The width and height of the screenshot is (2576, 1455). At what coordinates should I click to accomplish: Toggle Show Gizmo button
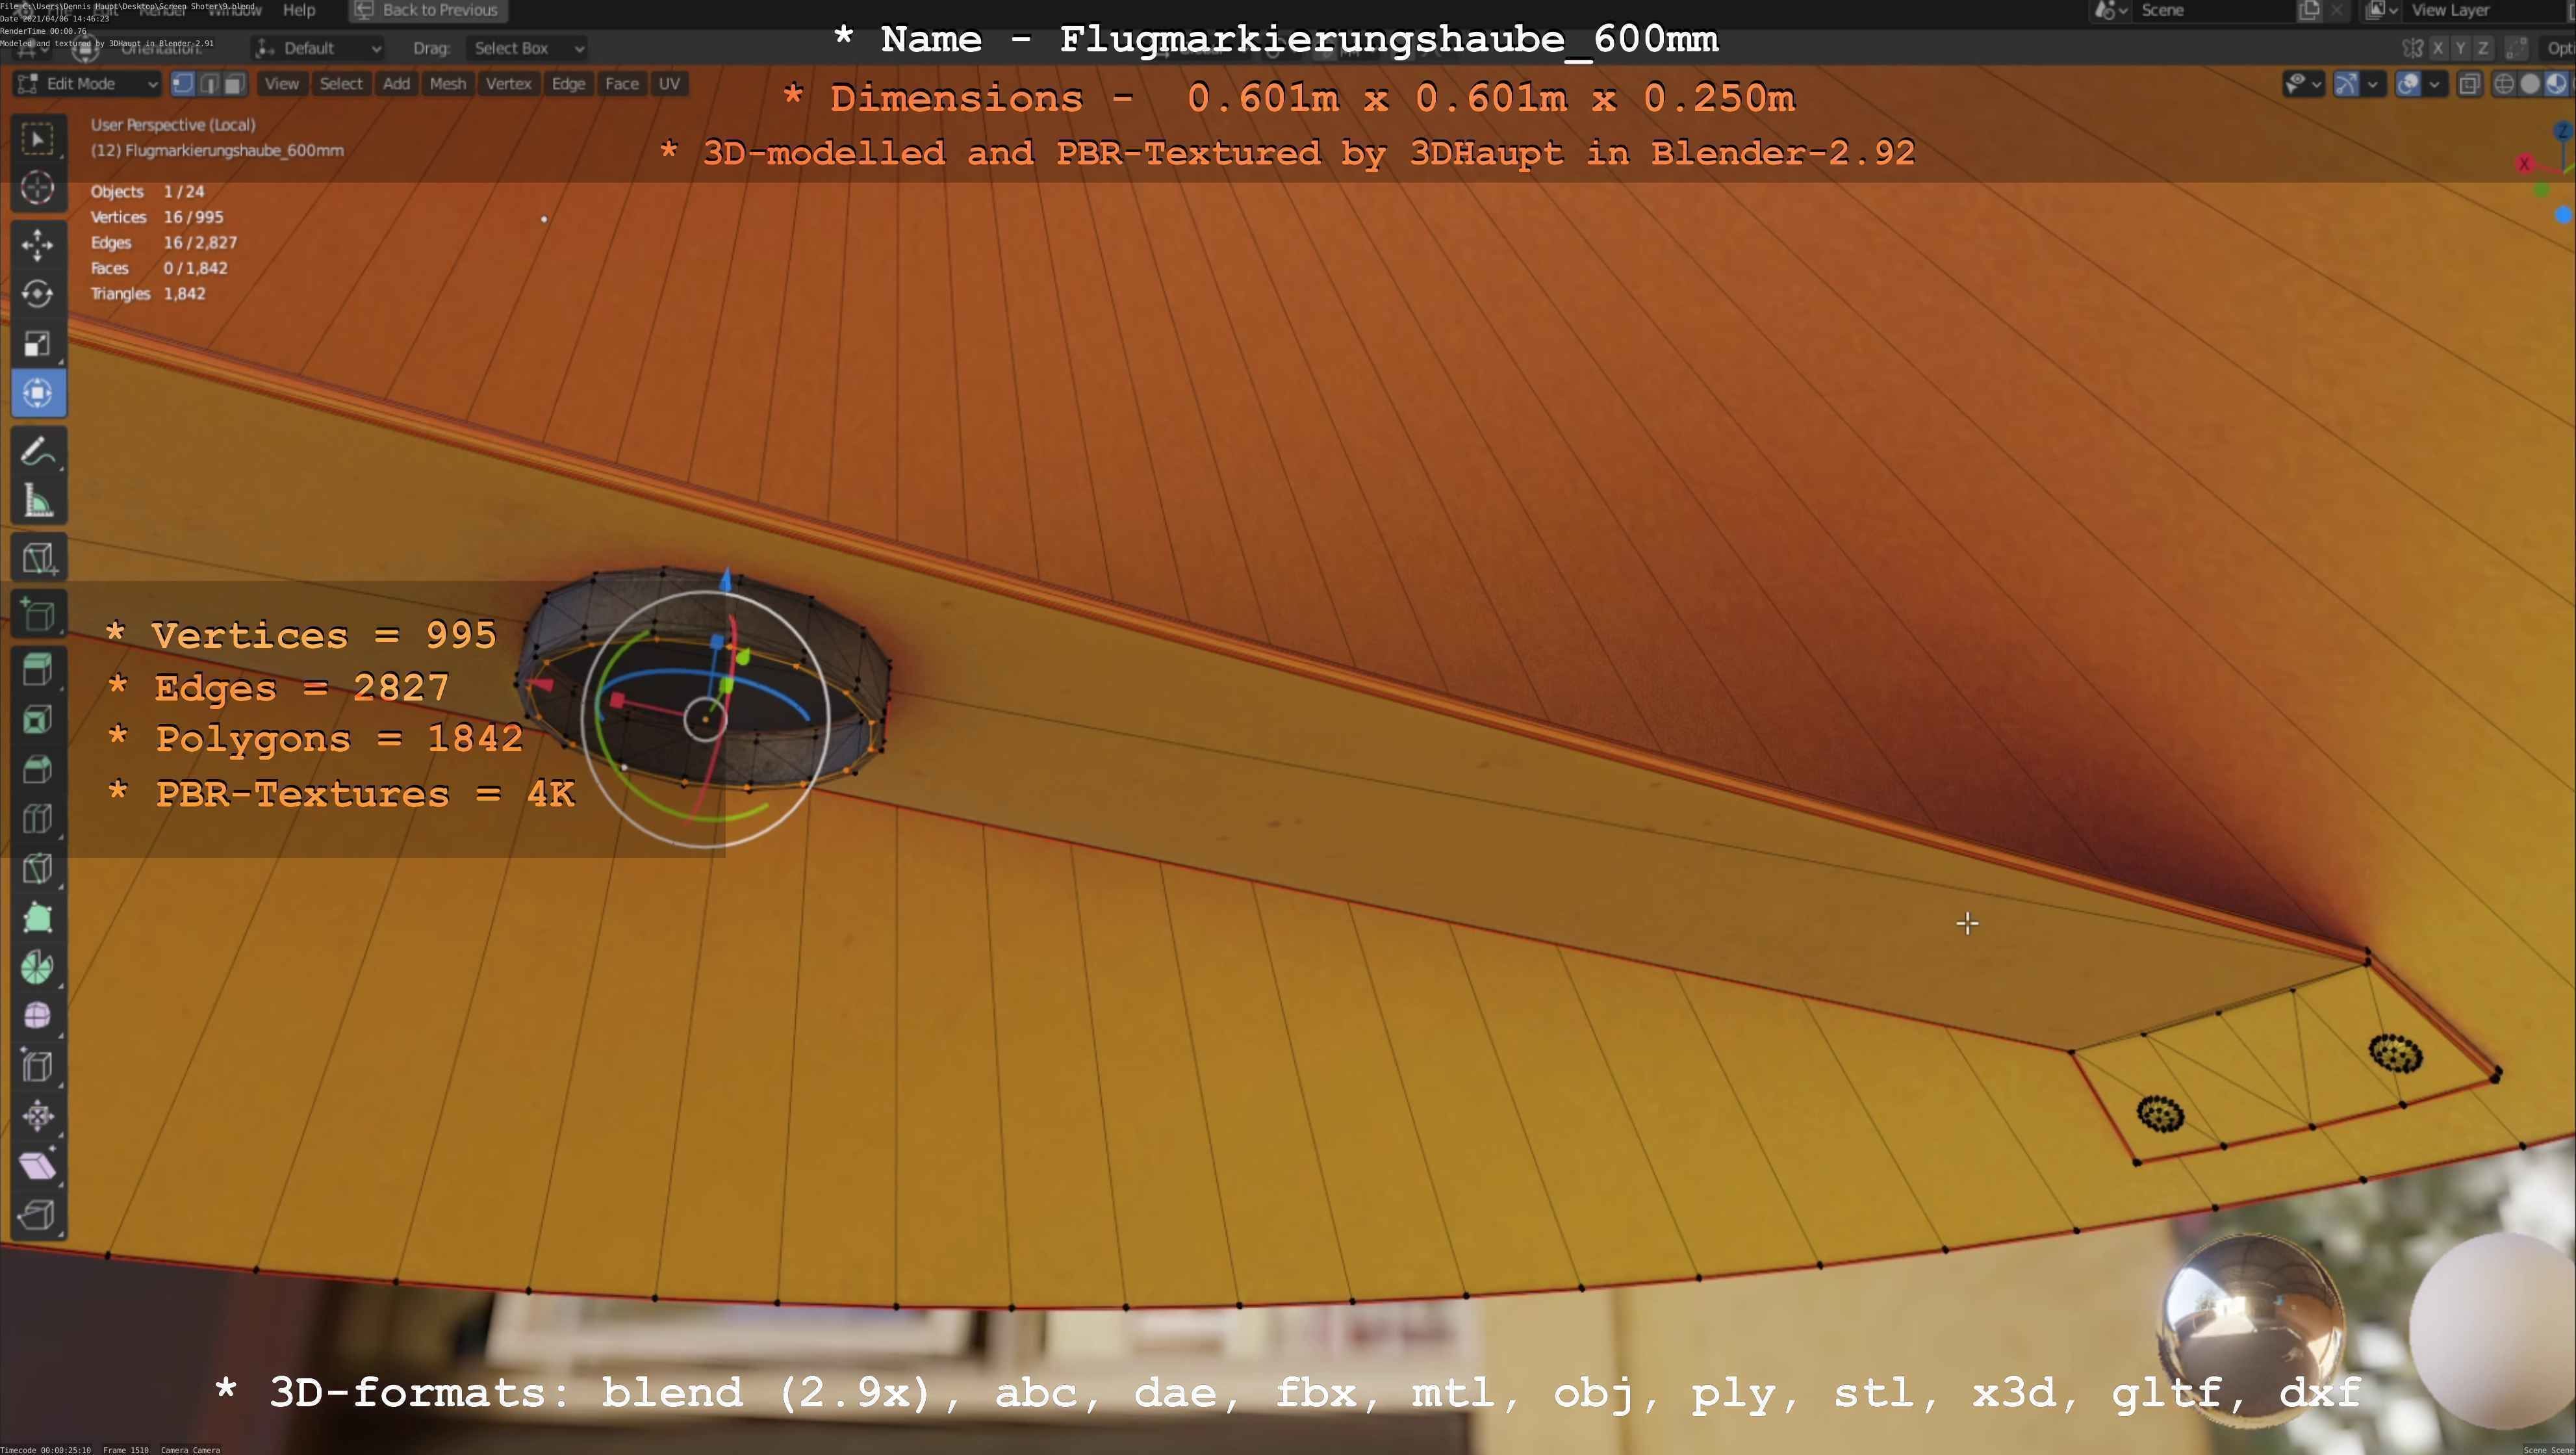click(x=2346, y=84)
